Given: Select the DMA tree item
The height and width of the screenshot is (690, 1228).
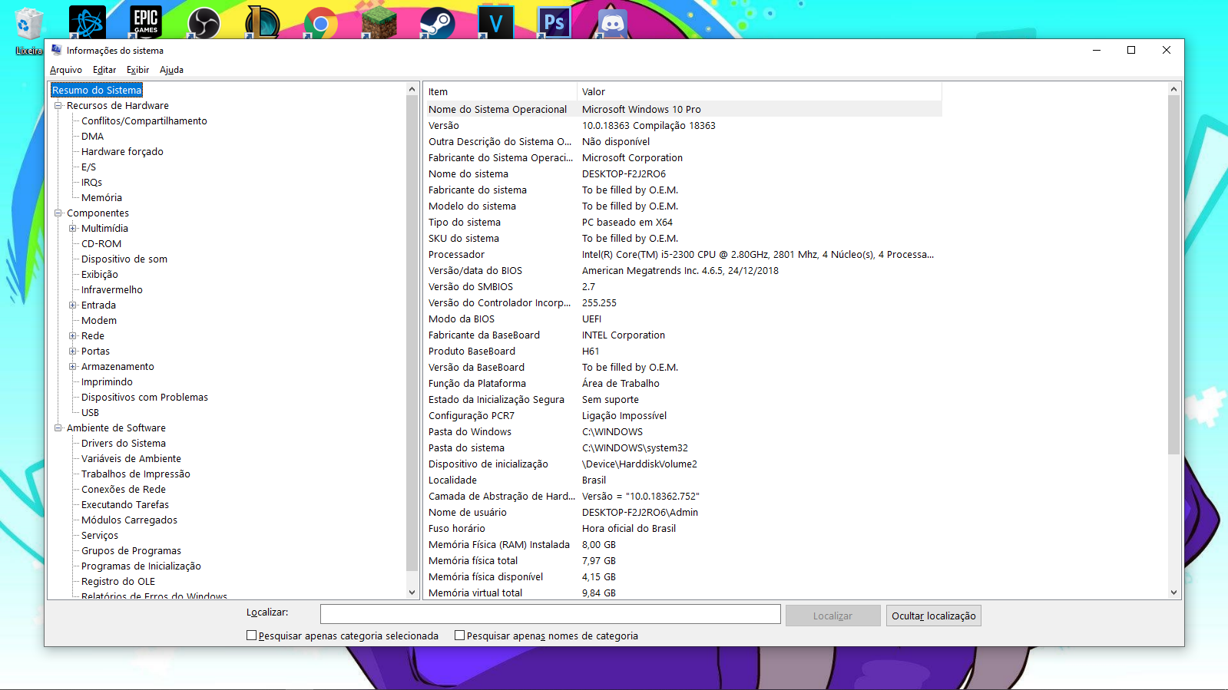Looking at the screenshot, I should [92, 137].
